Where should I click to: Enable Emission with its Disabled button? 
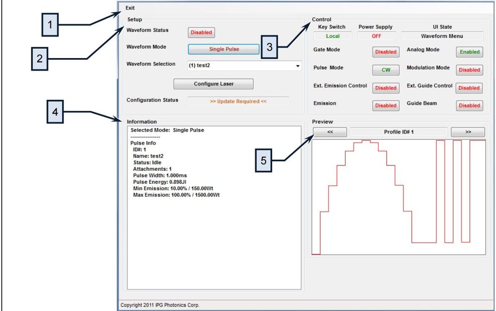[386, 105]
